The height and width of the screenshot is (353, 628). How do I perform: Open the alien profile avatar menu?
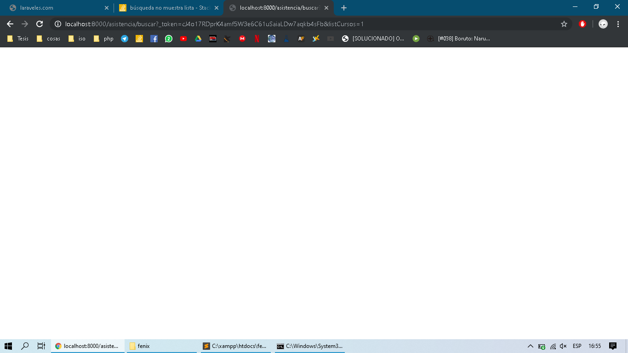[603, 24]
